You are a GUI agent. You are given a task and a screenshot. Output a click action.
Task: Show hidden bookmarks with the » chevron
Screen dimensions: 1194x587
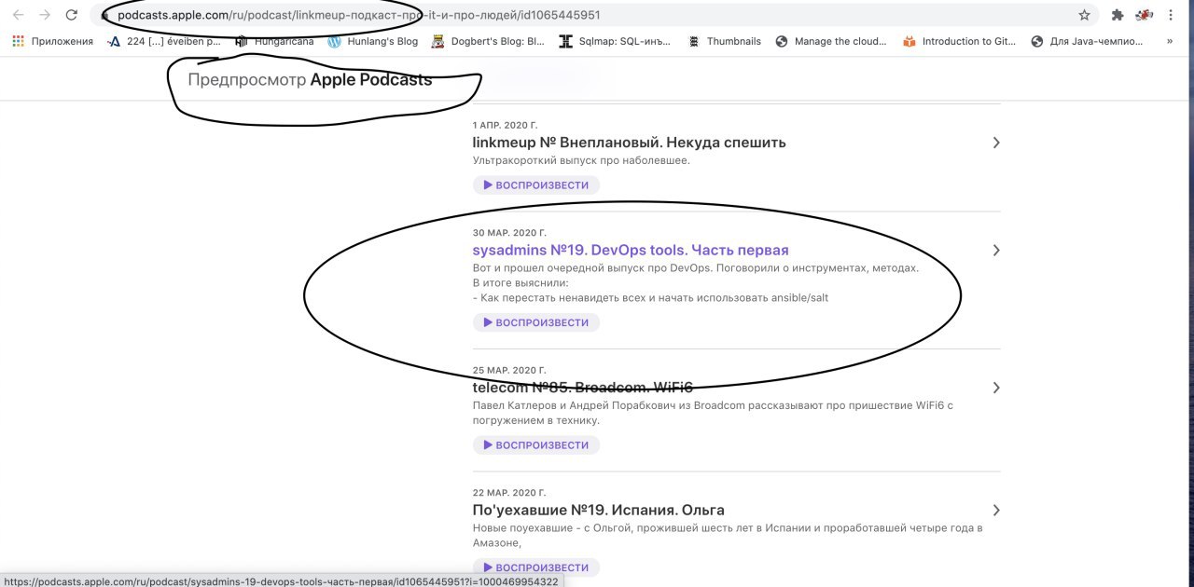[x=1170, y=41]
